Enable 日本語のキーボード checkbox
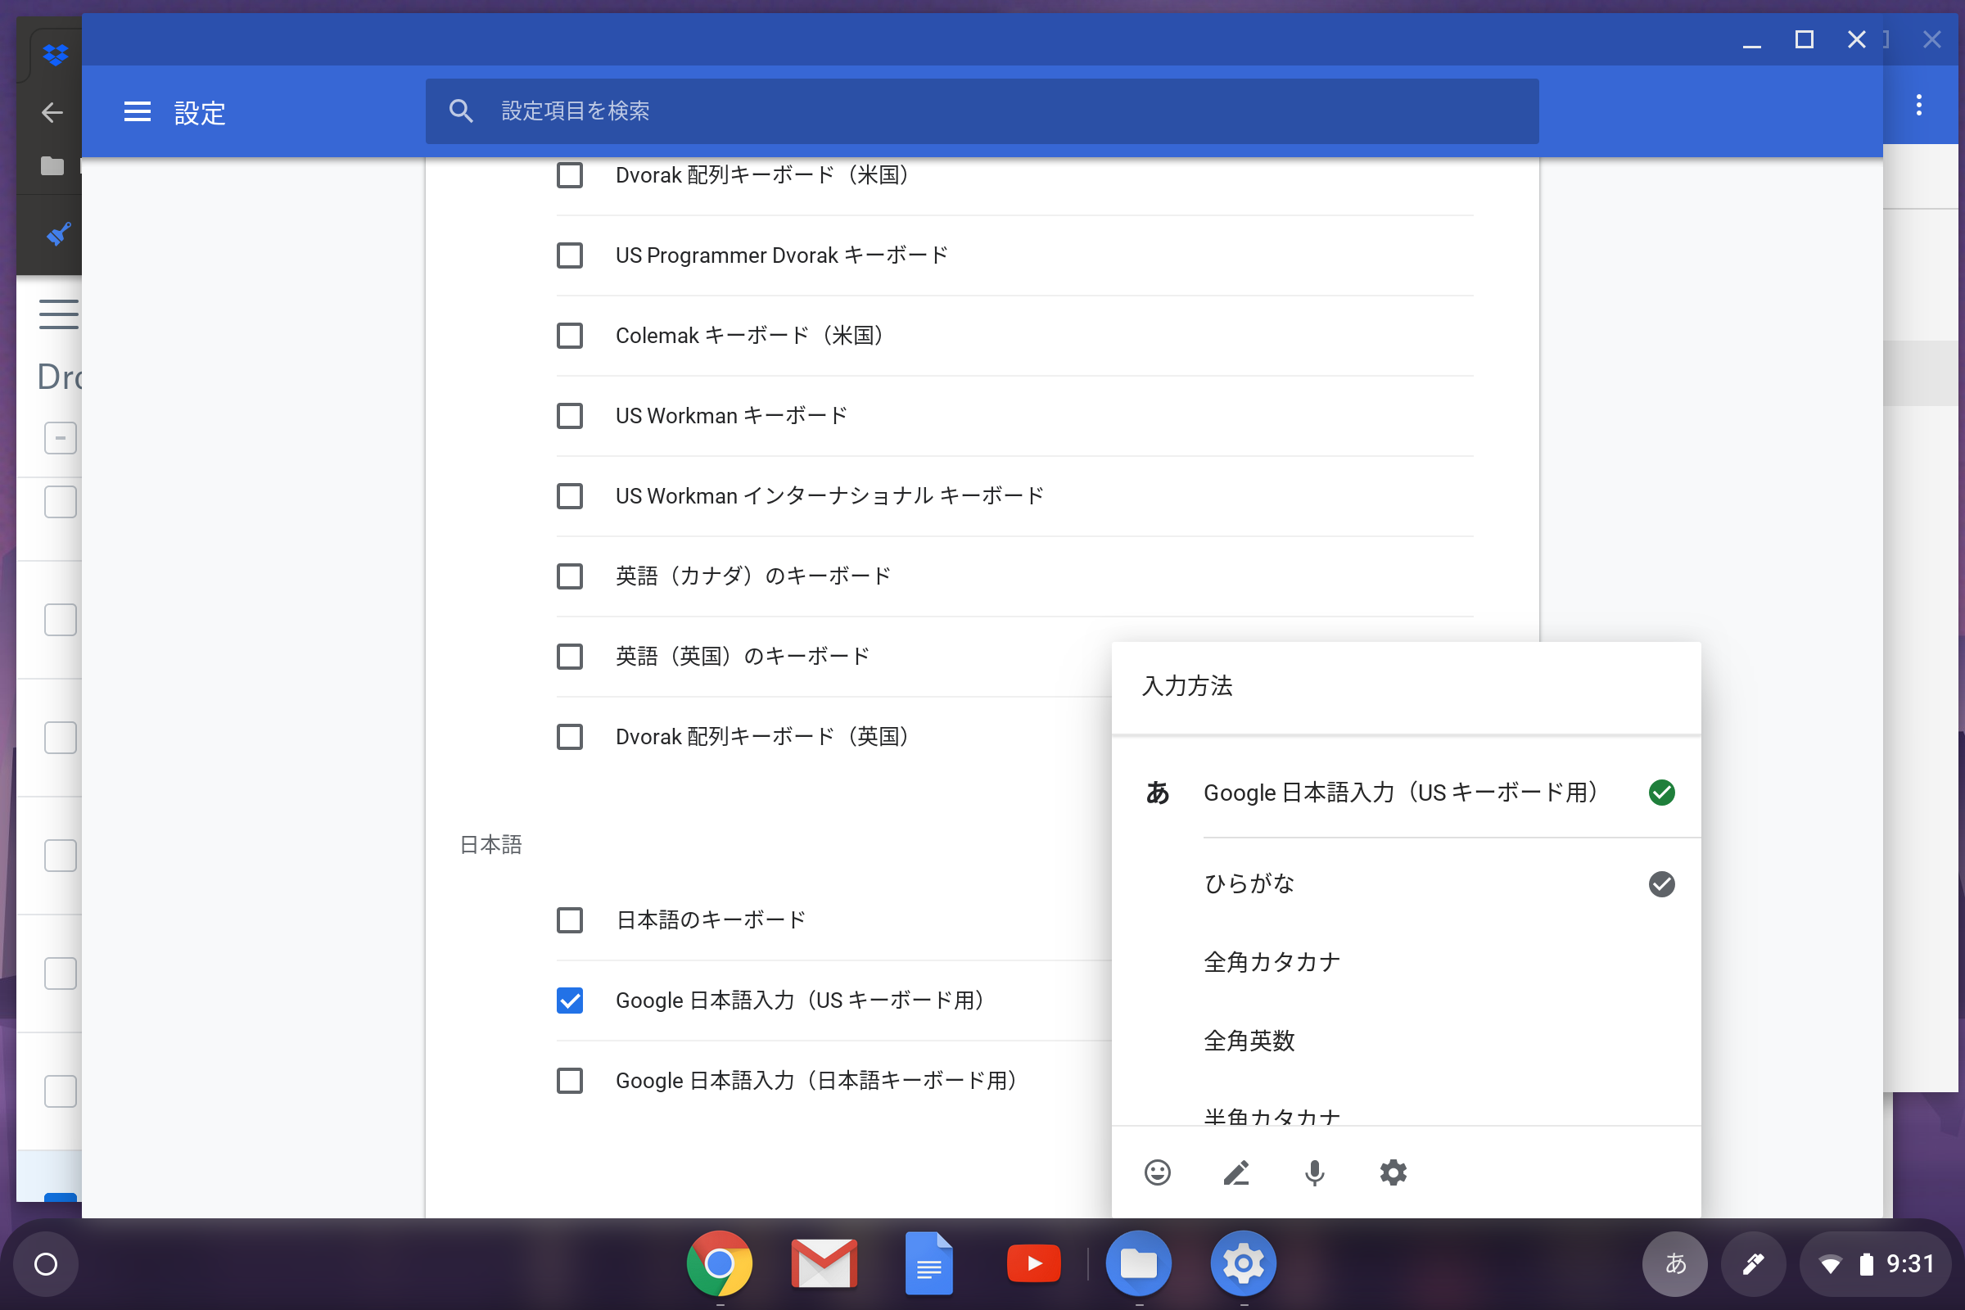 coord(570,919)
